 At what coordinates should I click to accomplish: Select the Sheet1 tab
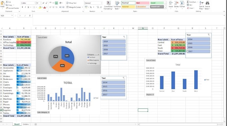tap(17, 124)
